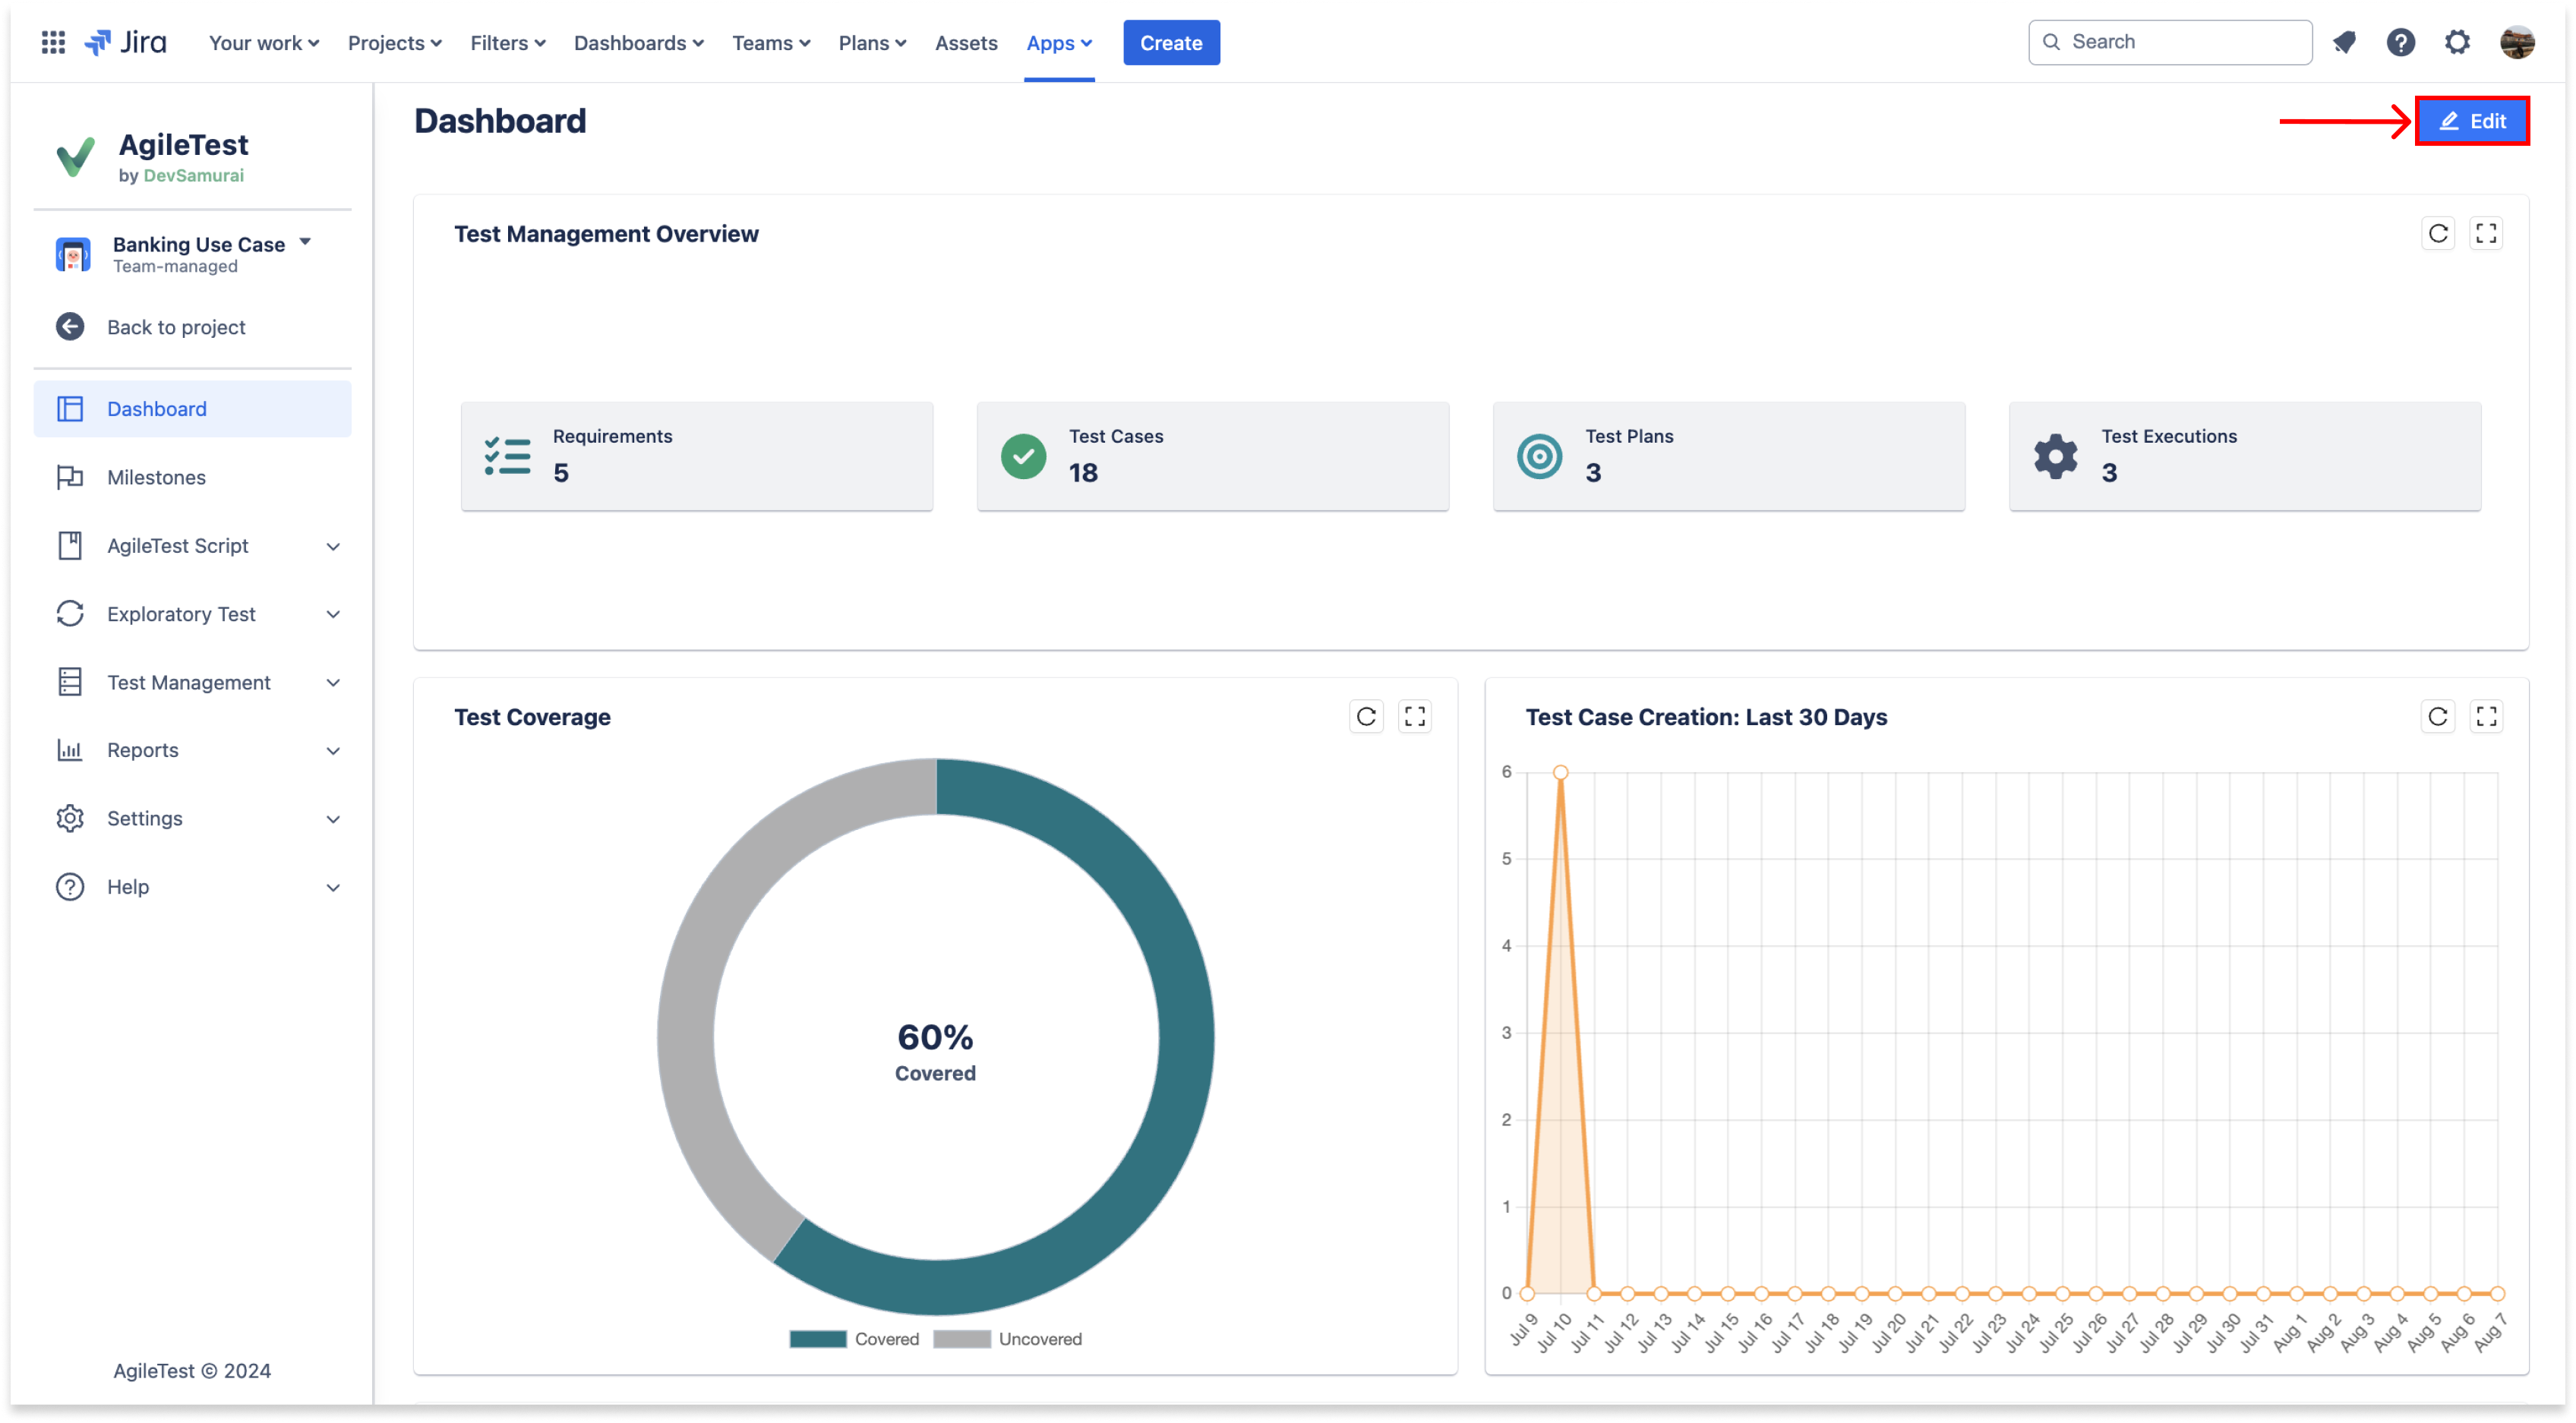Refresh the Test Case Creation gadget
Image resolution: width=2576 pixels, height=1423 pixels.
2437,716
